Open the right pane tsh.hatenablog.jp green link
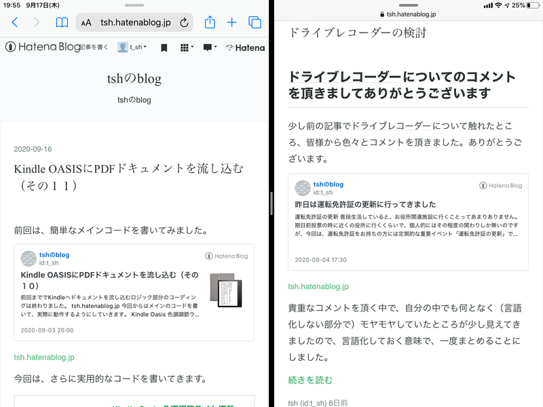Image resolution: width=543 pixels, height=407 pixels. [318, 286]
